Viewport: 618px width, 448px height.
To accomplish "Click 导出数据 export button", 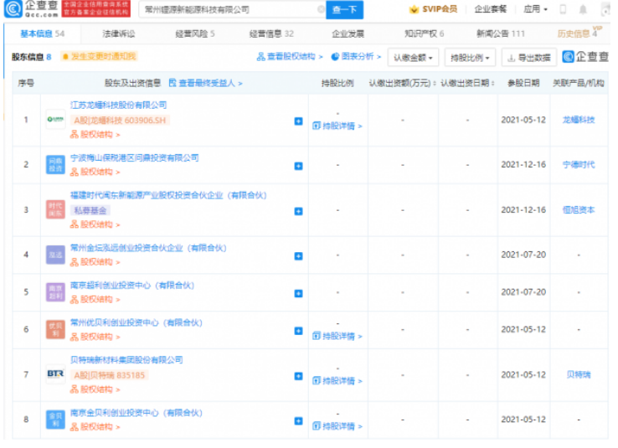I will (529, 58).
